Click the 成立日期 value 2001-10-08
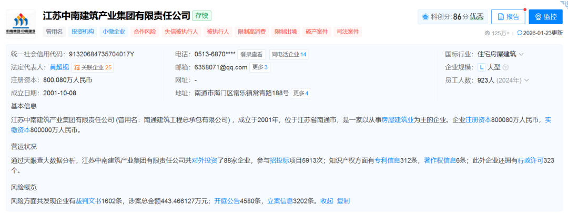The height and width of the screenshot is (213, 568). click(60, 93)
